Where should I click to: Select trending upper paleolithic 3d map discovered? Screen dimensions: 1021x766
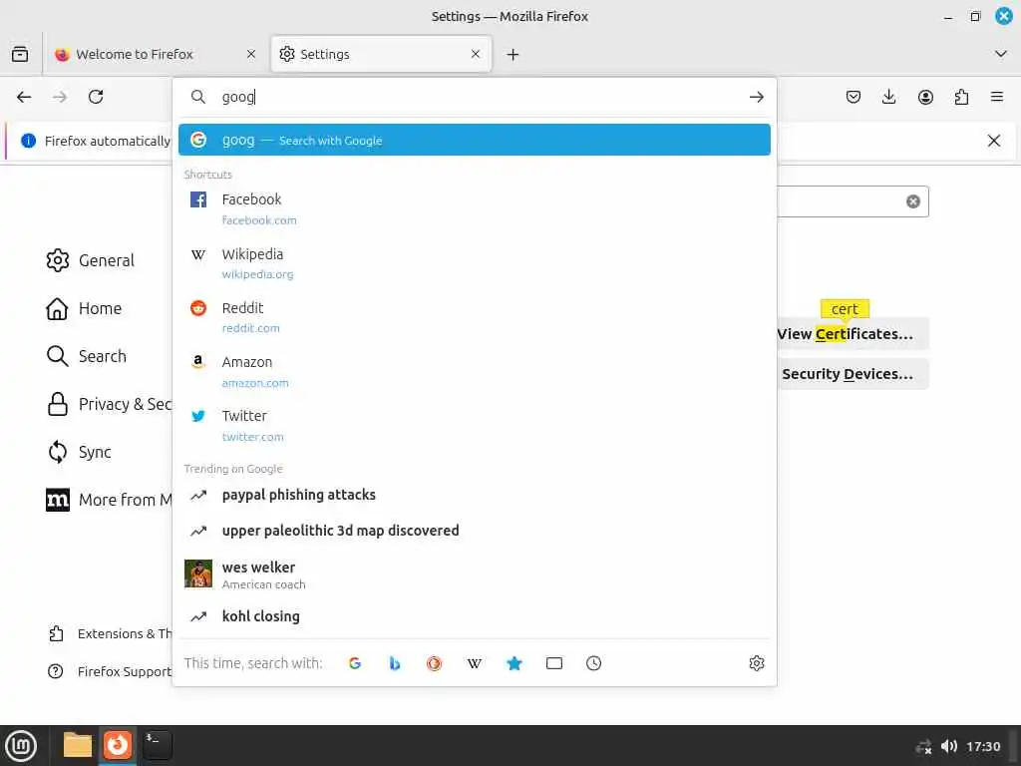474,531
